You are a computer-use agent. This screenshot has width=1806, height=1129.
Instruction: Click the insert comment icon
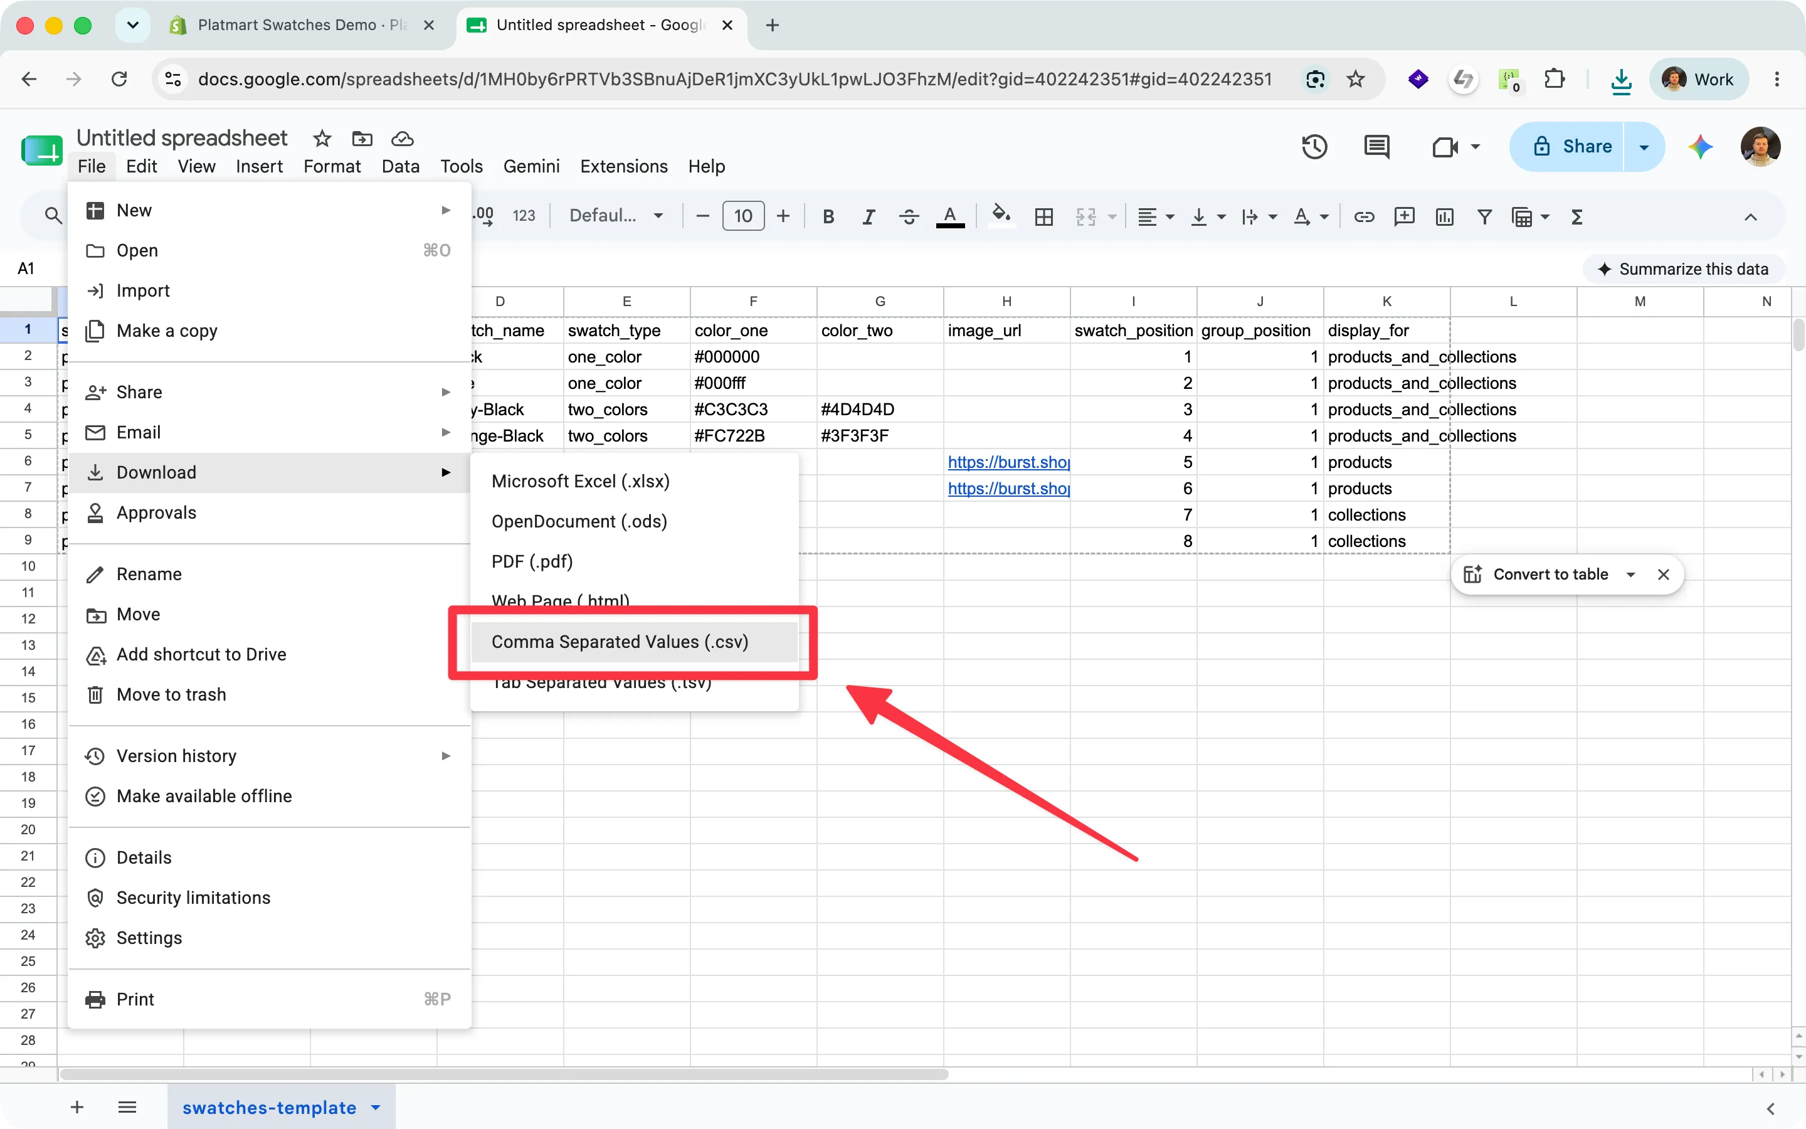point(1404,216)
